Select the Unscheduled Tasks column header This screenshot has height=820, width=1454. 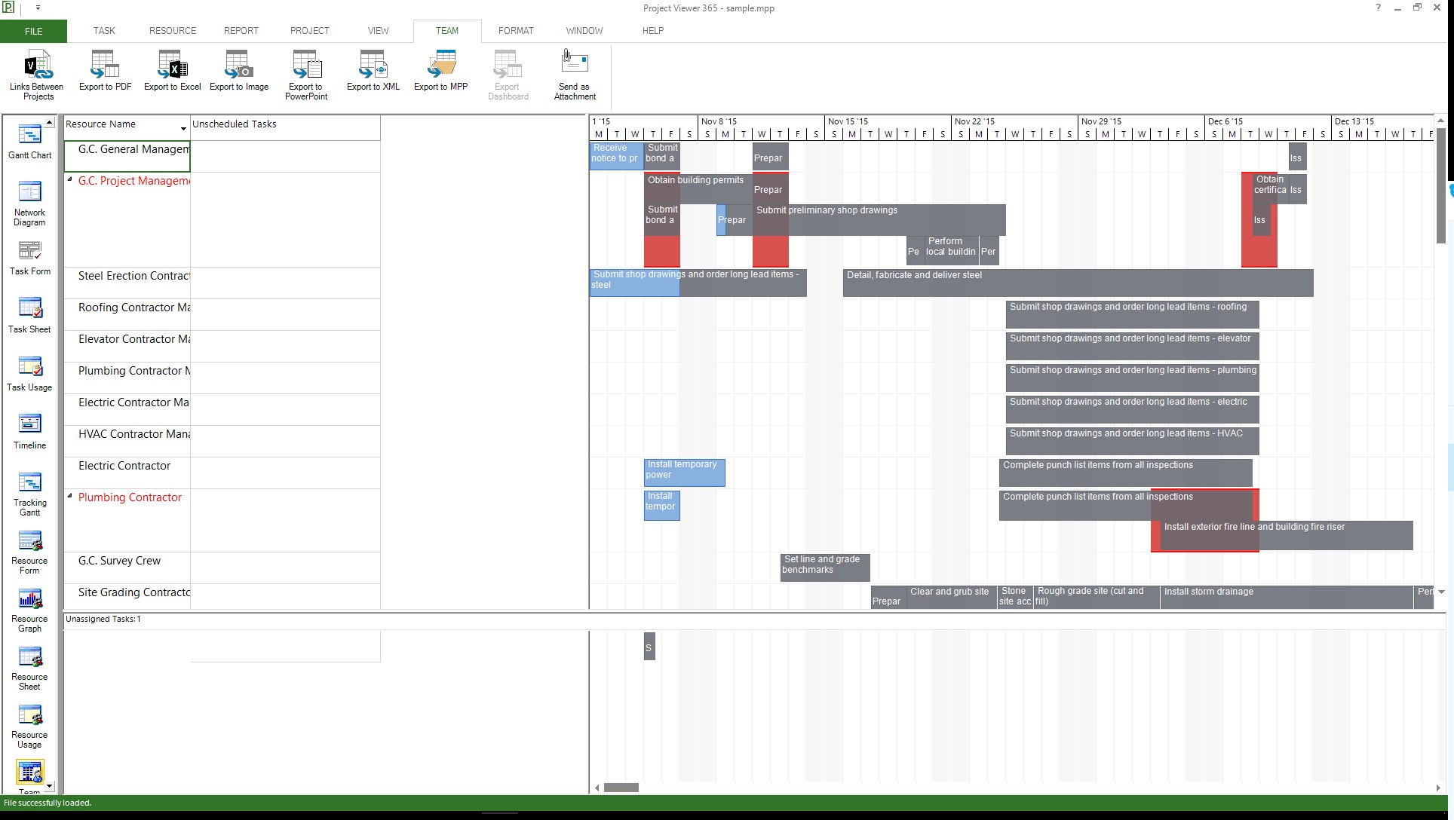(x=284, y=124)
